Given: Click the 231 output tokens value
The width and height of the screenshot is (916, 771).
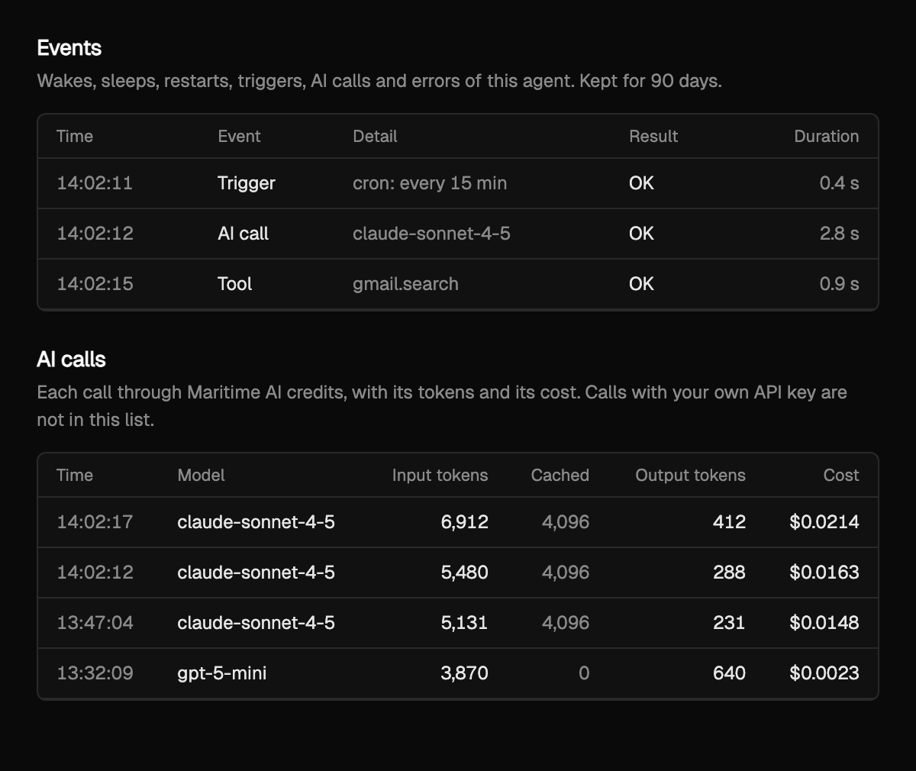Looking at the screenshot, I should click(729, 623).
